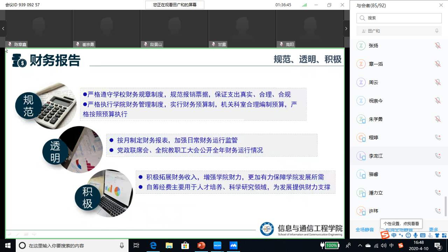Unmute 朱学勇 via the microphone icon
This screenshot has width=448, height=252.
(437, 119)
